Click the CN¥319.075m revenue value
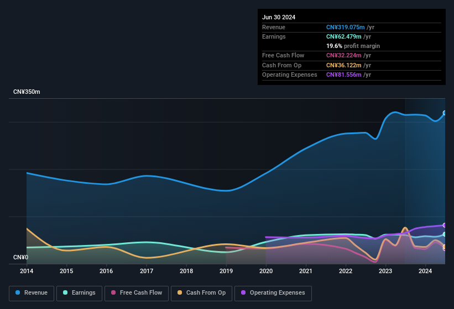Viewport: 454px width, 309px height. 346,27
